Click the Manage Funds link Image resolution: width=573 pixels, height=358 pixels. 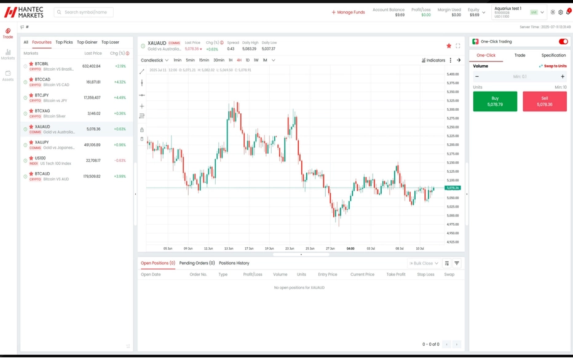click(x=348, y=12)
